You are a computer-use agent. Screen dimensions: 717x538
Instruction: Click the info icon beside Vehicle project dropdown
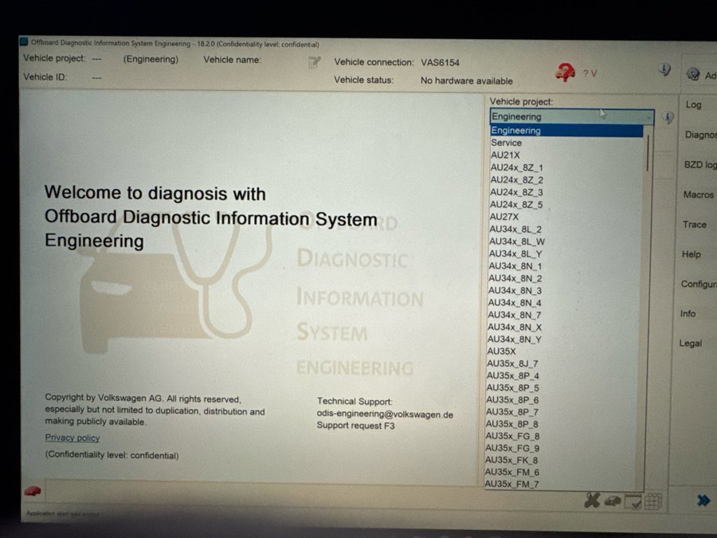click(668, 118)
